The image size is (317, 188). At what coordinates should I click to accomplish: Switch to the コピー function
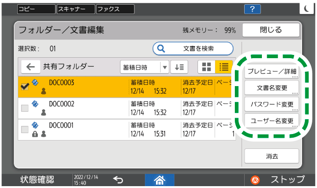point(36,9)
